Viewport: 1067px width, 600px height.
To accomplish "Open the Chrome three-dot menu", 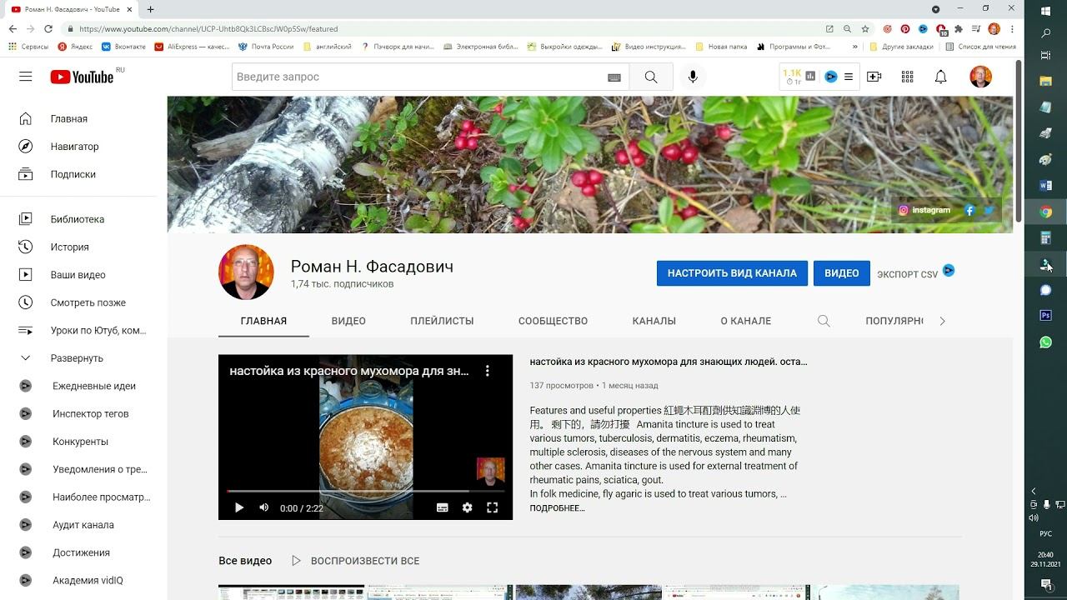I will pyautogui.click(x=1011, y=28).
